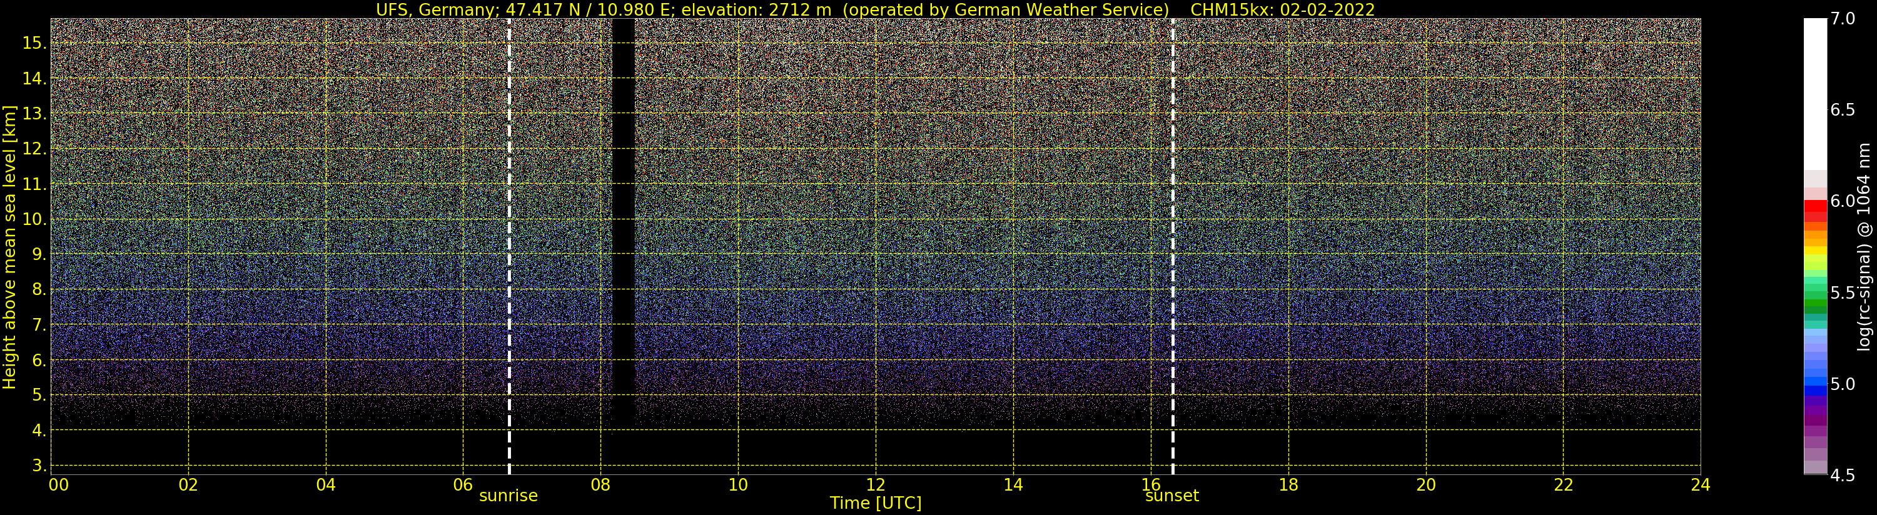Click the '08' time tick label
This screenshot has height=515, width=1877.
[x=600, y=484]
